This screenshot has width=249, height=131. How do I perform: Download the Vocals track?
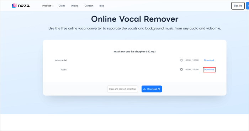[209, 69]
